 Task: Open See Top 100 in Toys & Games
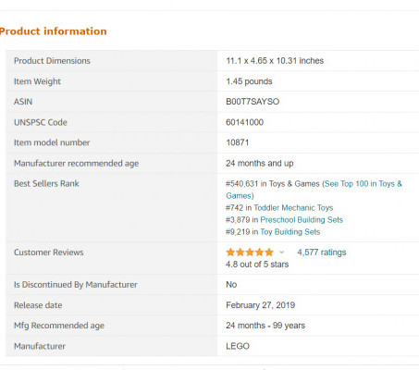click(314, 190)
